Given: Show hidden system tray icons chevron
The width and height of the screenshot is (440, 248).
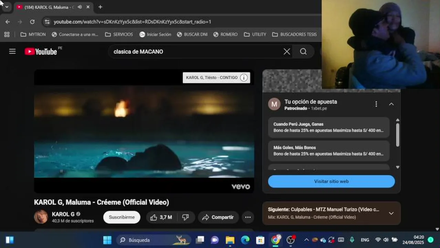Looking at the screenshot, I should point(306,240).
